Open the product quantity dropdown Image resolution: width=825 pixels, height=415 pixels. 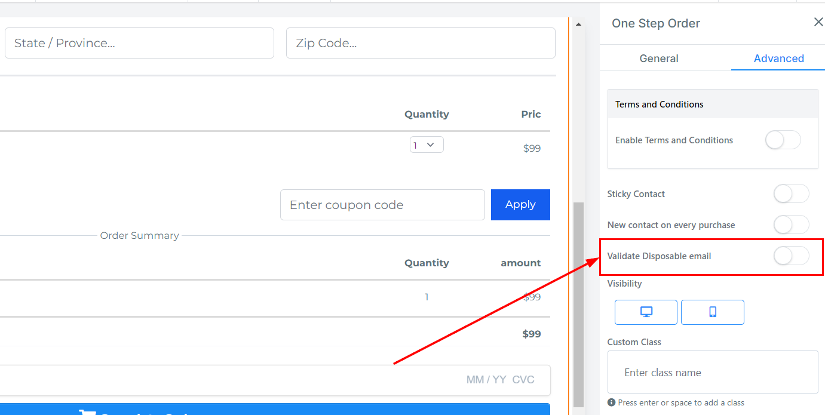click(x=427, y=145)
